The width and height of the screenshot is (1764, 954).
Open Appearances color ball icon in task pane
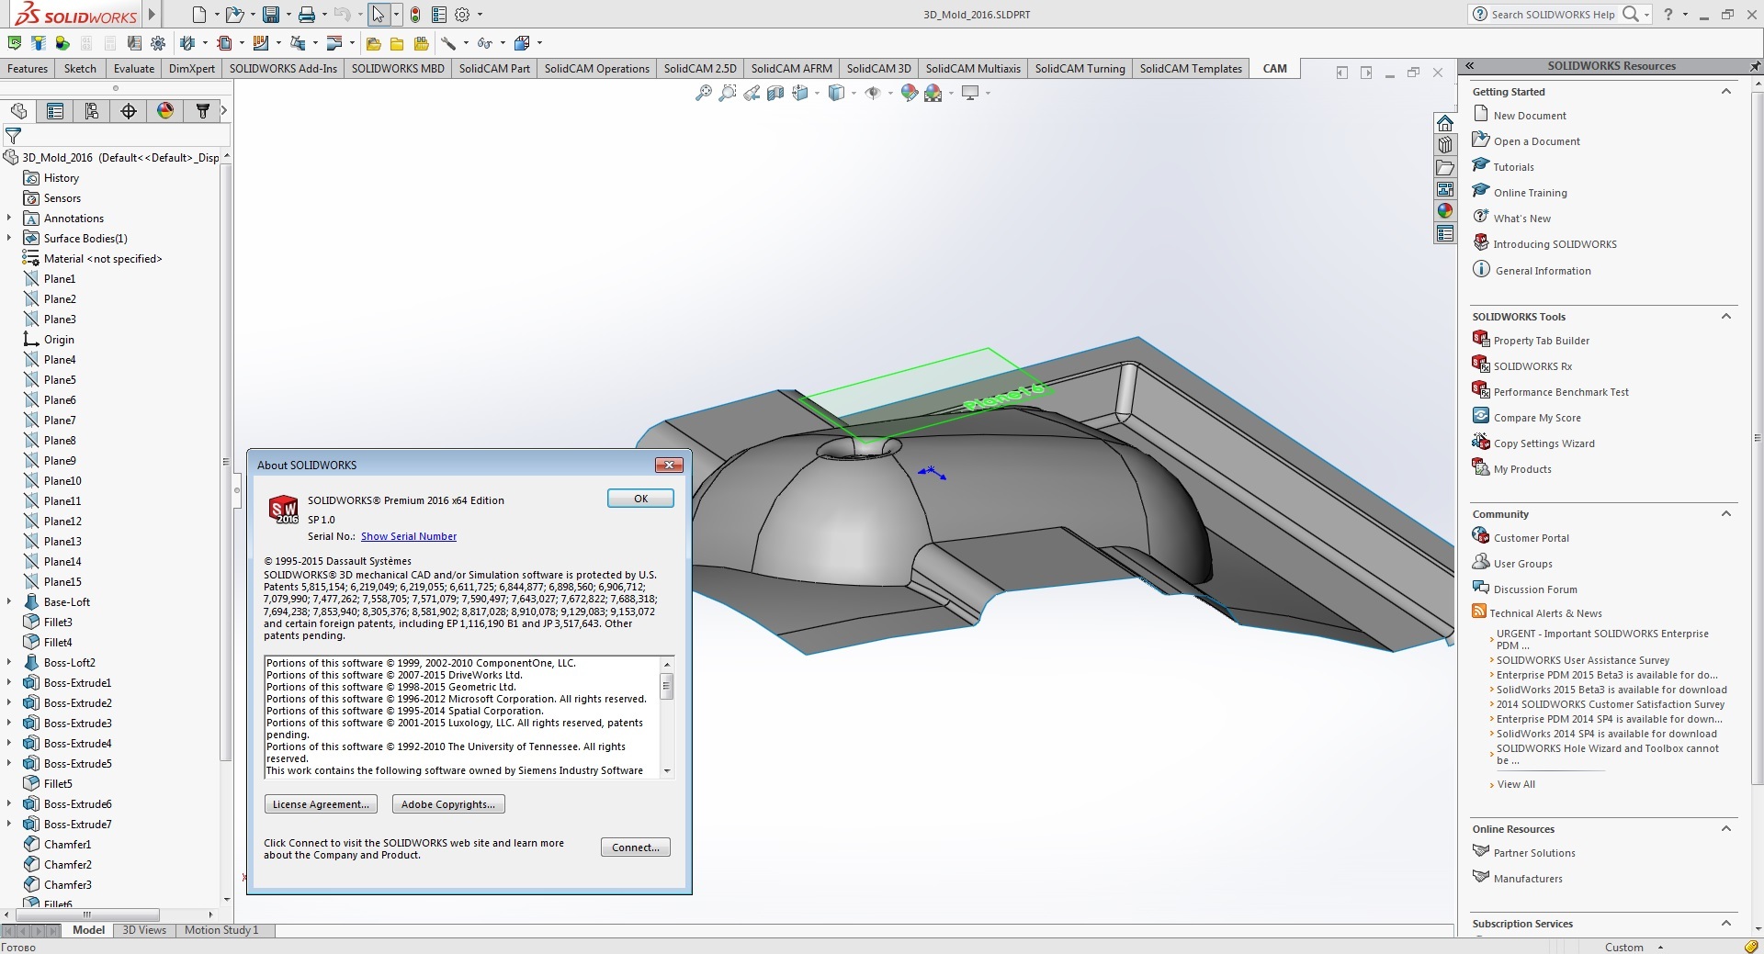(1445, 211)
